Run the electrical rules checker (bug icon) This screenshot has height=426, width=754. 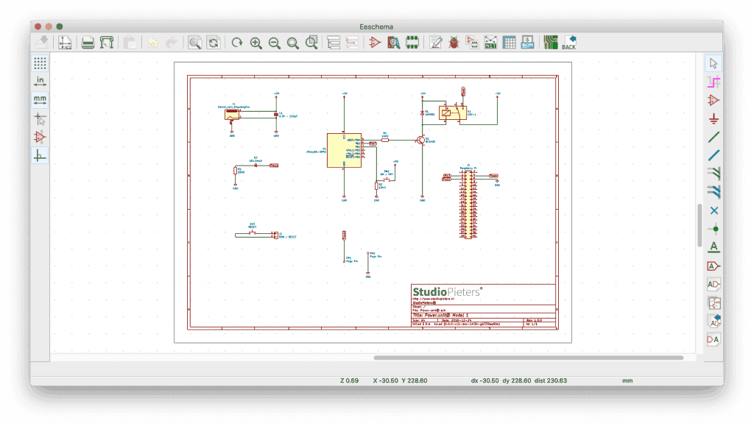tap(454, 43)
